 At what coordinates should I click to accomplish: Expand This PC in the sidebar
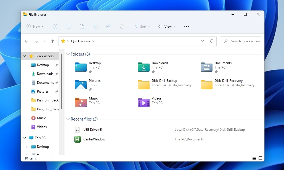coord(25,138)
